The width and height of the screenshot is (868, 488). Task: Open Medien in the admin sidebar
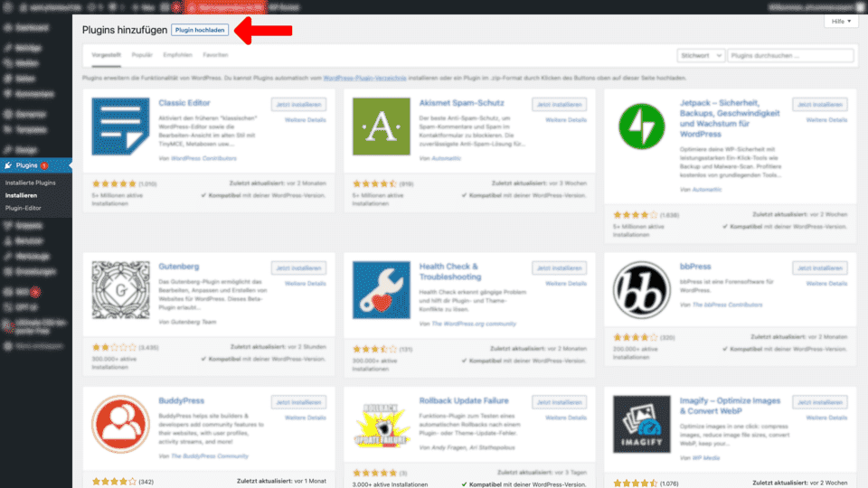(26, 63)
